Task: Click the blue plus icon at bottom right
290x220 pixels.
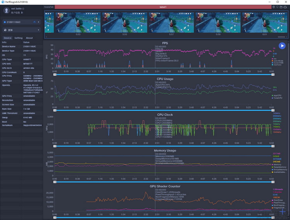Action: pyautogui.click(x=282, y=212)
